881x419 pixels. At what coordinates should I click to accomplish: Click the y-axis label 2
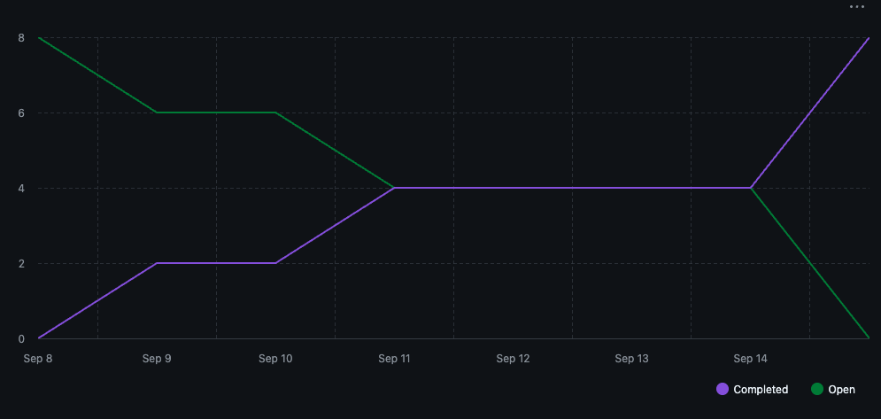click(x=20, y=263)
